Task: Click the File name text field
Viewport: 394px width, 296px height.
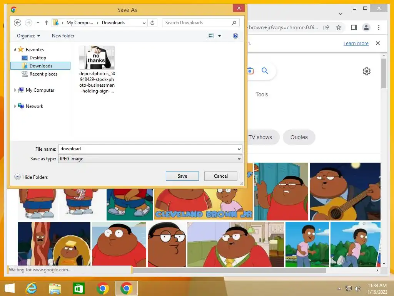Action: (148, 149)
